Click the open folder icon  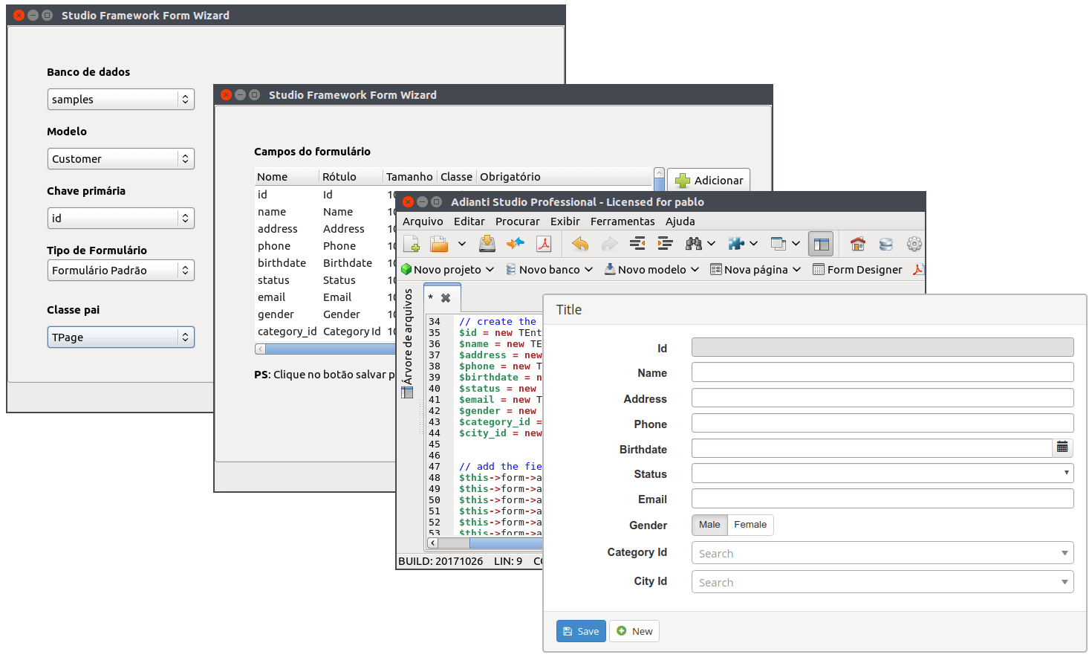coord(439,244)
